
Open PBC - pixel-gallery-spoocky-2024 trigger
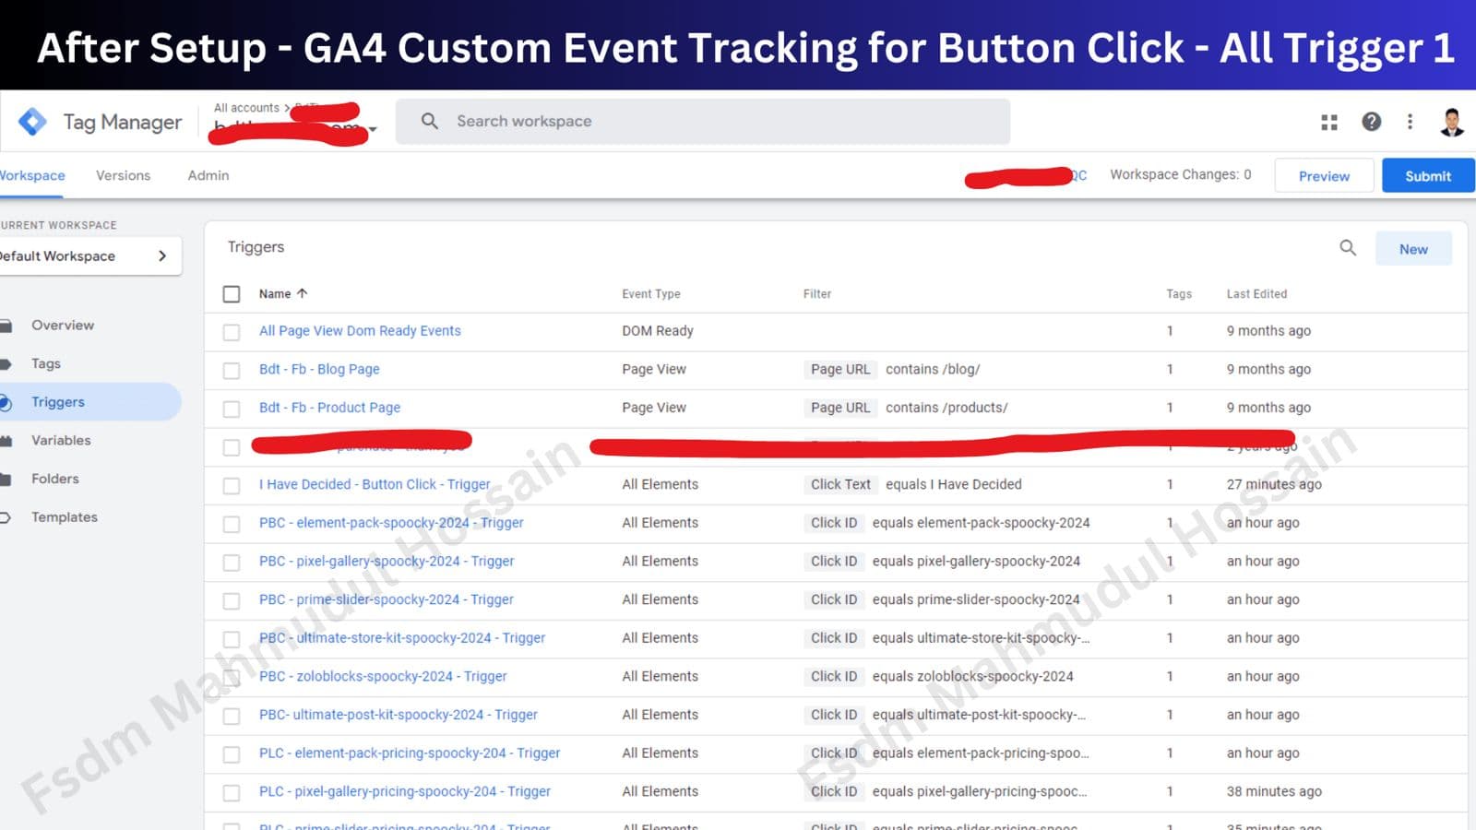[387, 561]
